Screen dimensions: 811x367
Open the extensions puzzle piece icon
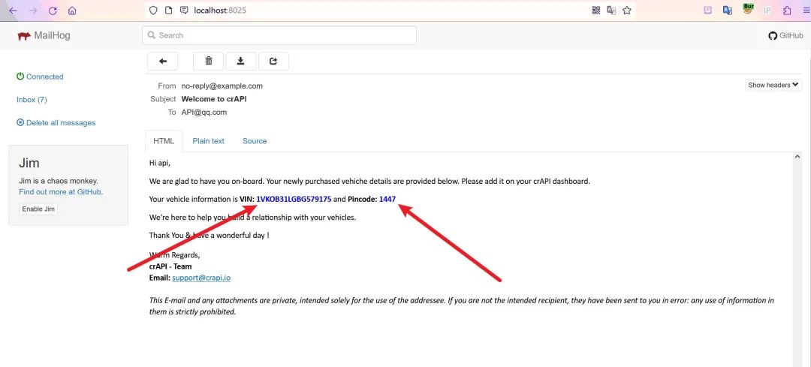tap(787, 10)
